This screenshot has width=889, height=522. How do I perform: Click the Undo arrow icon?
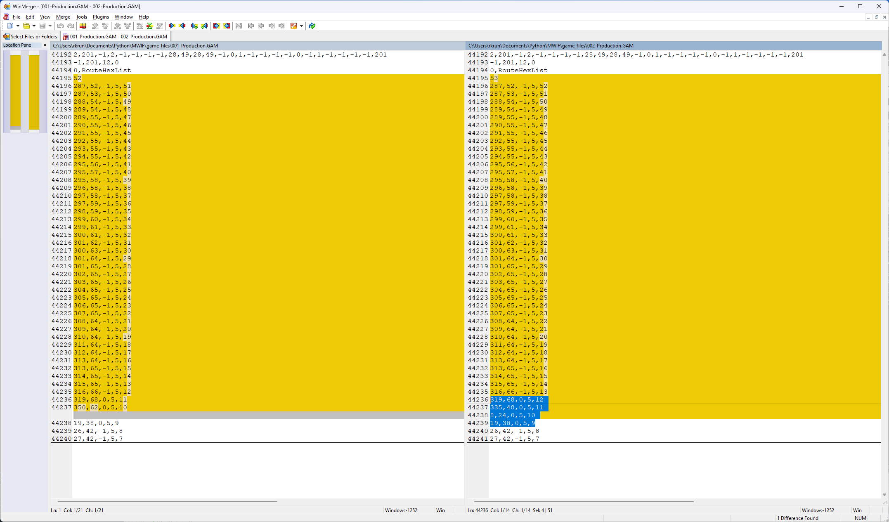coord(61,26)
